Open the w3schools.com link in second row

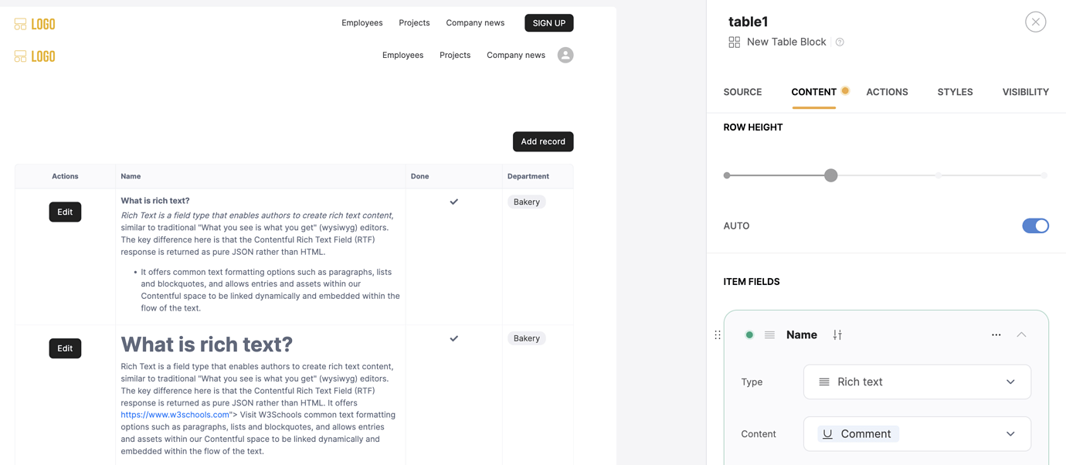tap(175, 415)
